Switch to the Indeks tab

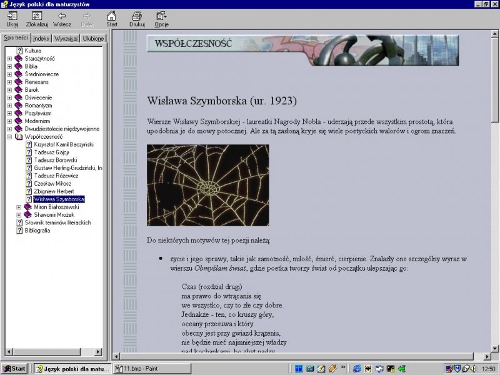click(x=41, y=39)
